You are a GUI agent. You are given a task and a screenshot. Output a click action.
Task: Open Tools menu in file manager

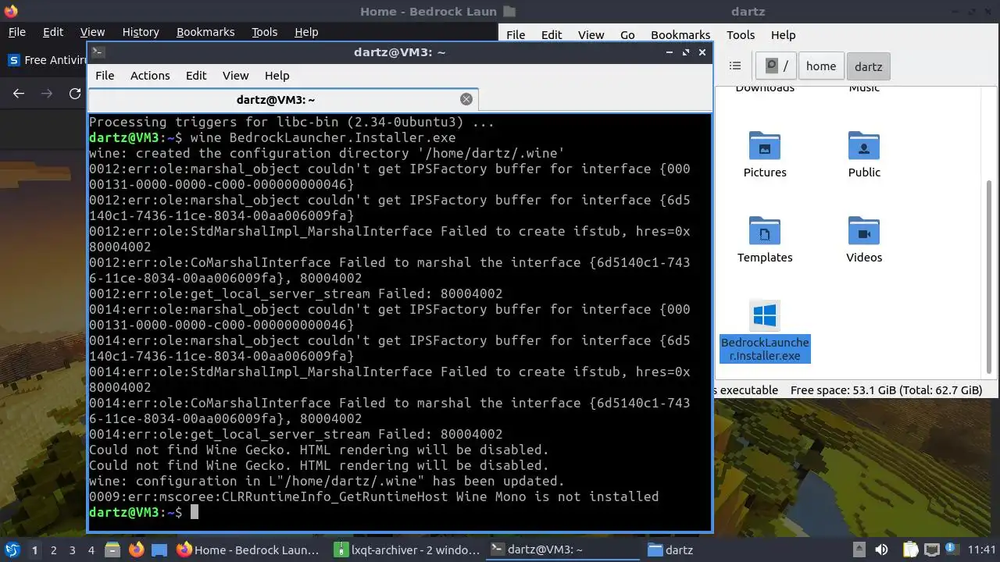[x=741, y=35]
